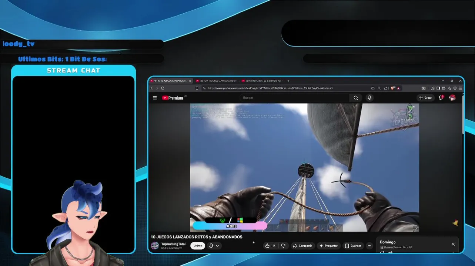Dislike the video with thumbs down

283,246
